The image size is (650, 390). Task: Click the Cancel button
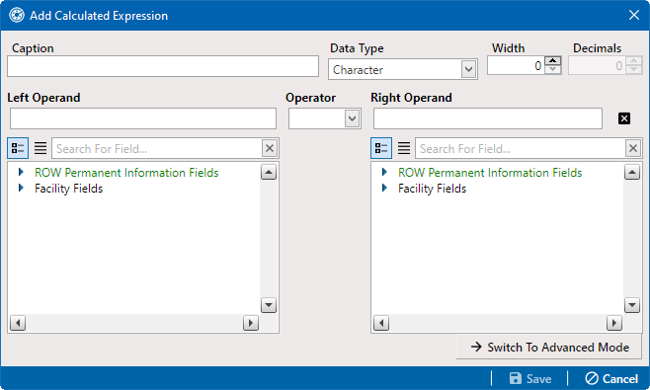click(x=611, y=378)
